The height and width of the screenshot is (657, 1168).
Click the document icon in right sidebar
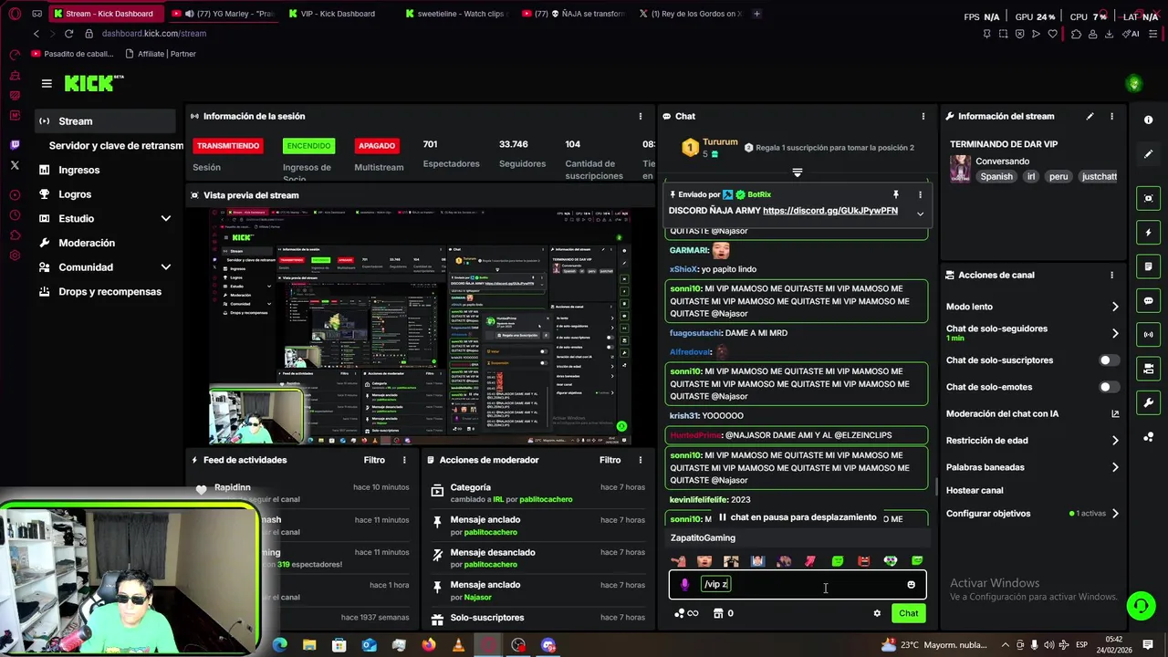[1148, 266]
